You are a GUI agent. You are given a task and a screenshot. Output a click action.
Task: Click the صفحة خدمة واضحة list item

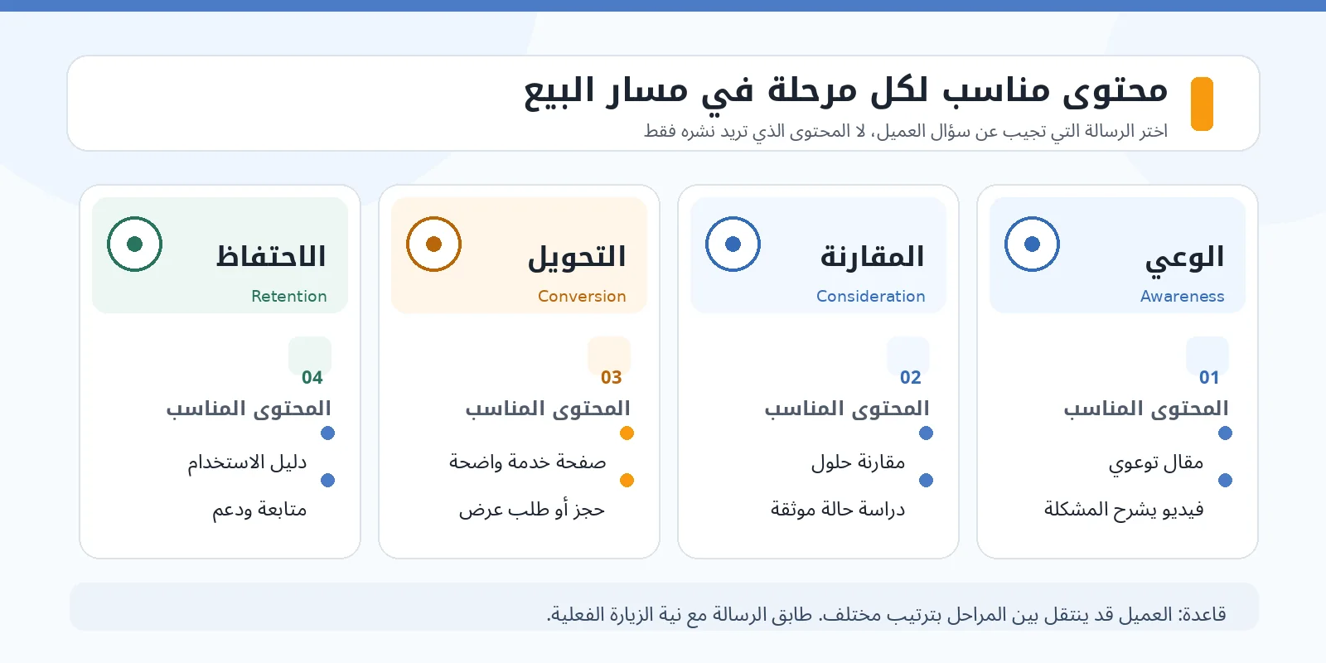click(527, 462)
